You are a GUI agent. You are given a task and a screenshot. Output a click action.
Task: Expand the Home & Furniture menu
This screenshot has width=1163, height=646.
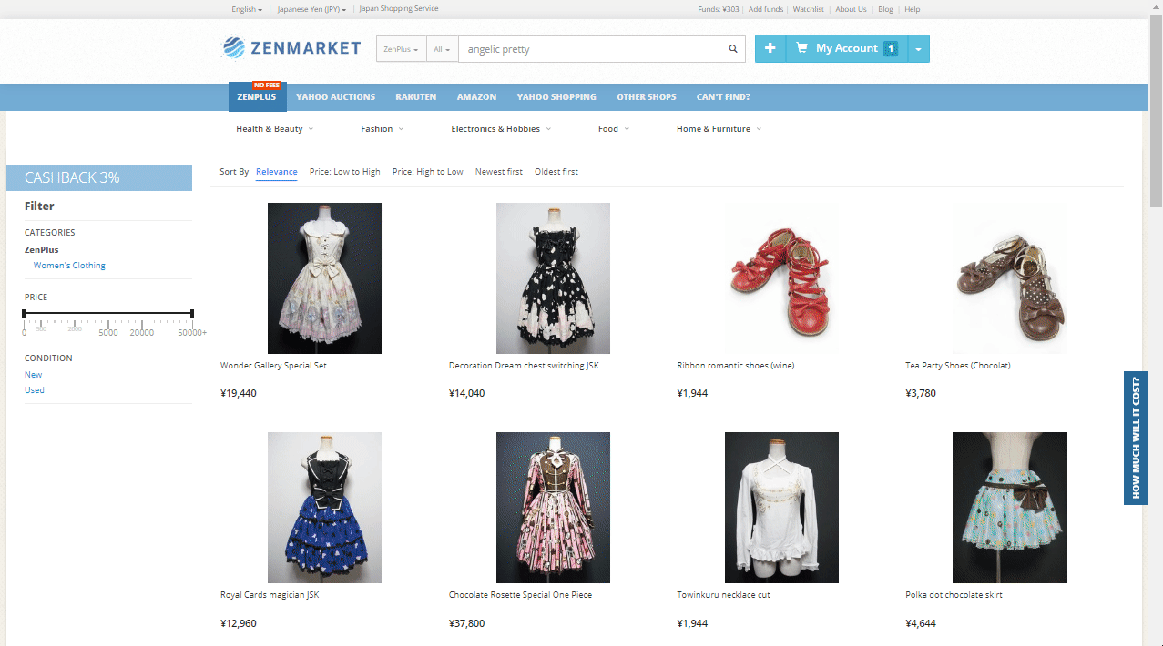coord(719,129)
